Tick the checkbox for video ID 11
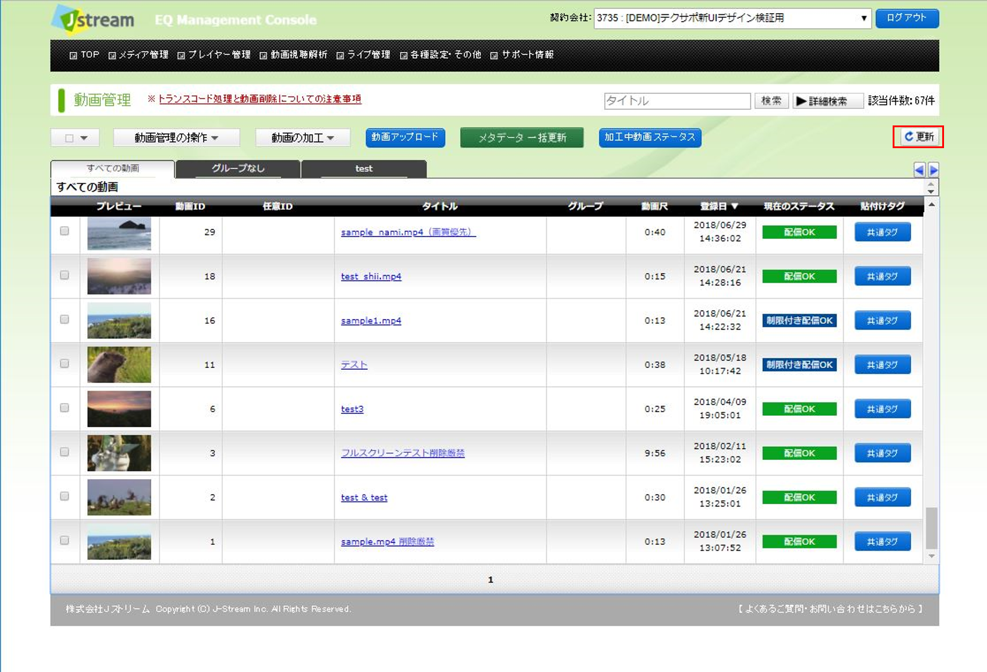Viewport: 987px width, 672px height. (64, 364)
